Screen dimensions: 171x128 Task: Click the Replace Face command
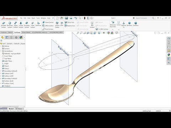70,26
